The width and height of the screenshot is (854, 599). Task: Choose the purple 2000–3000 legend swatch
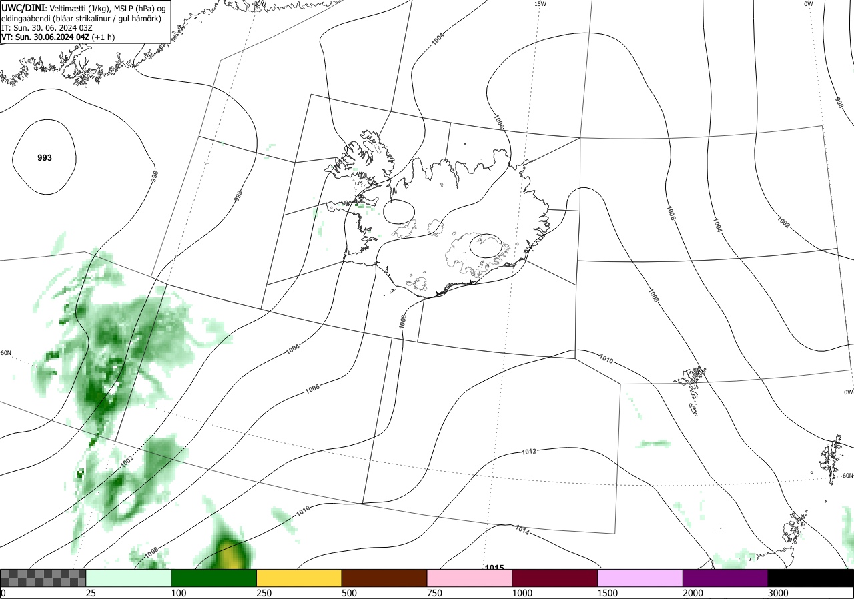click(725, 578)
